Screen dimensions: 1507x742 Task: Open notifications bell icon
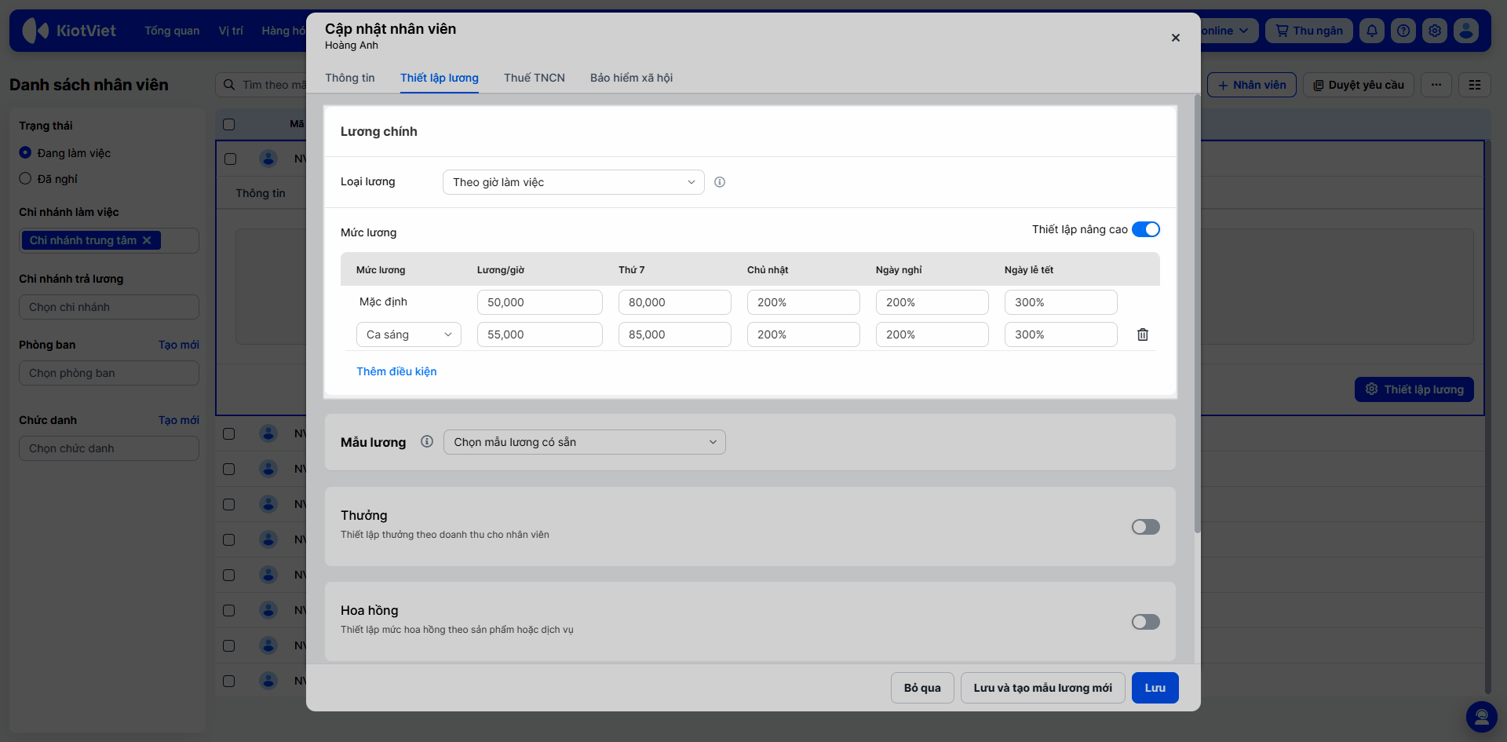click(1372, 31)
